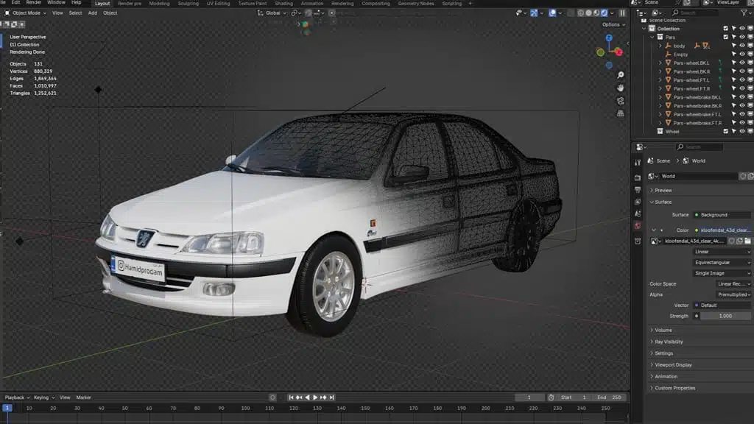Switch perspective/orthographic grid icon
754x424 pixels.
[620, 113]
